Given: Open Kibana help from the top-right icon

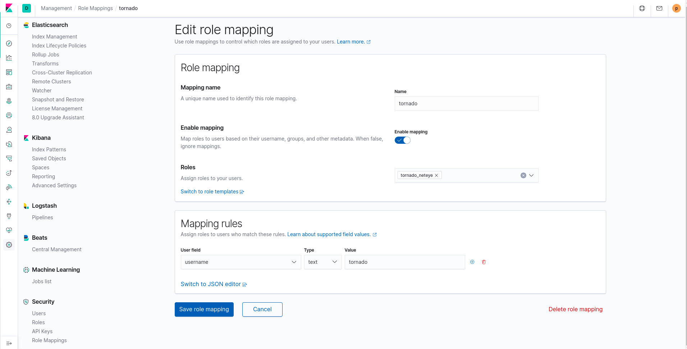Looking at the screenshot, I should (x=642, y=8).
